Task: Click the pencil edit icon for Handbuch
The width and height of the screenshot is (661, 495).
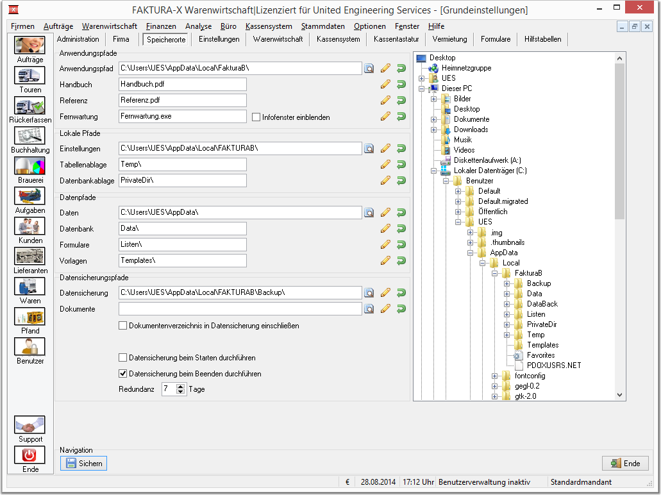Action: [x=385, y=85]
